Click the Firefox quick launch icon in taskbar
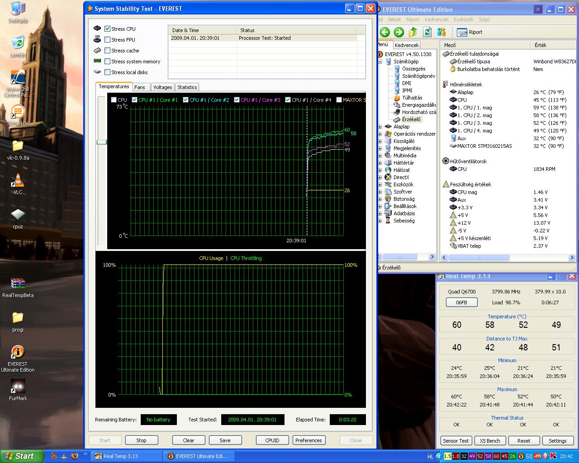Image resolution: width=579 pixels, height=463 pixels. [x=75, y=456]
